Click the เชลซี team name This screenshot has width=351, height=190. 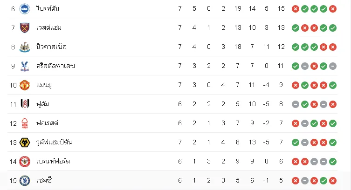(x=44, y=180)
